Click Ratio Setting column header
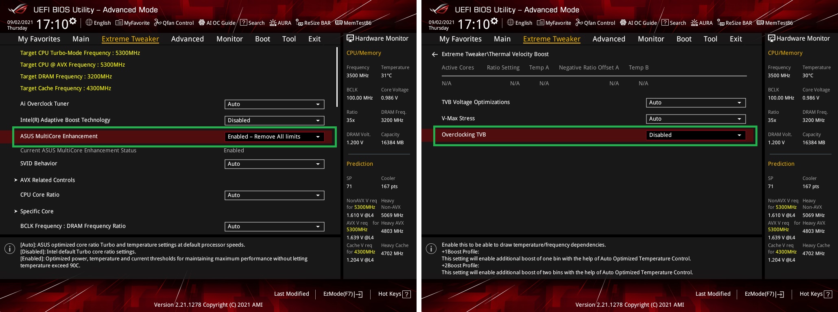The height and width of the screenshot is (312, 838). pyautogui.click(x=503, y=67)
